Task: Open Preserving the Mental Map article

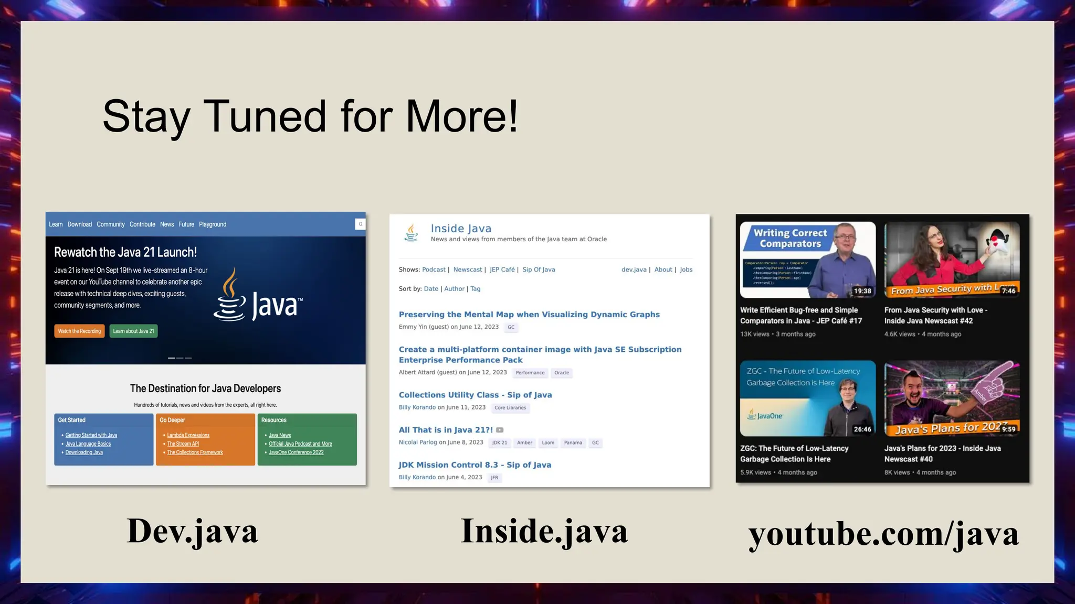Action: coord(529,315)
